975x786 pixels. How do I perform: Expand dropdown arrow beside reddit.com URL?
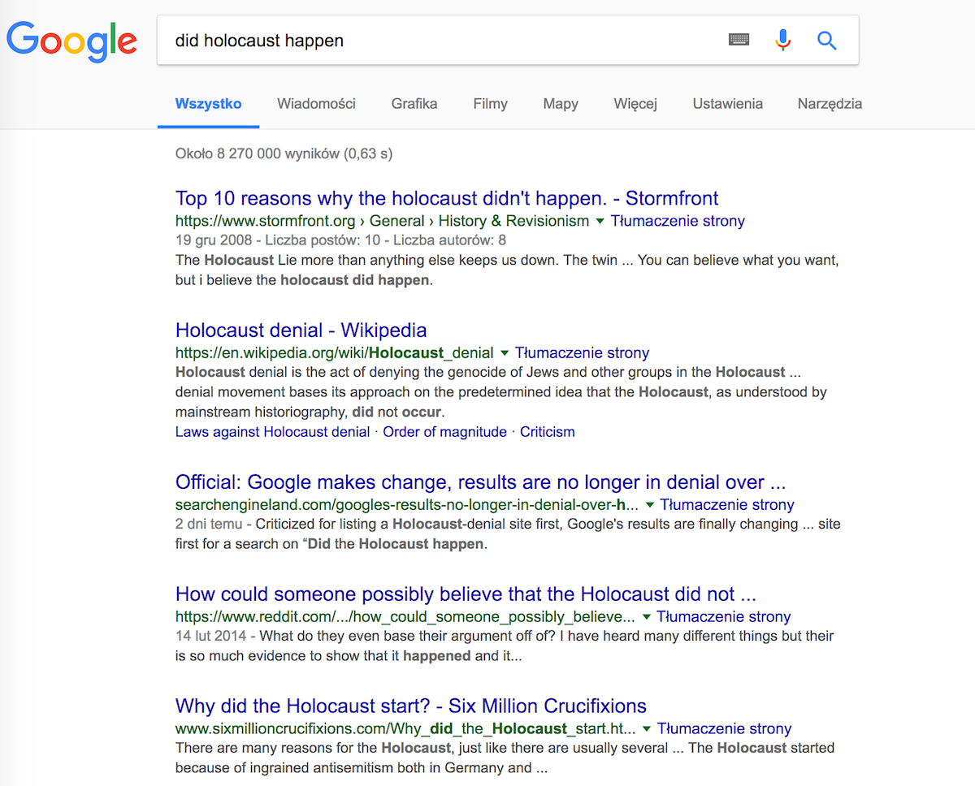tap(646, 617)
